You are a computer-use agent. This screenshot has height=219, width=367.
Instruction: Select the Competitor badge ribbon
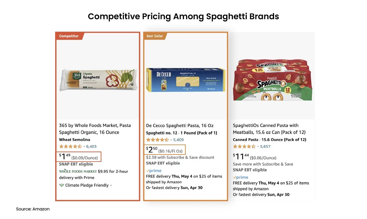click(69, 36)
